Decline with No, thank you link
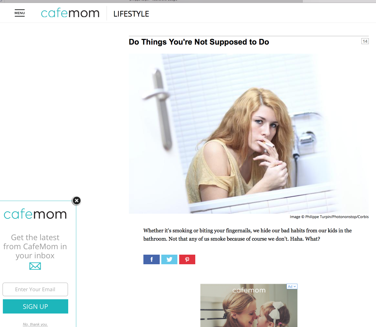Image resolution: width=376 pixels, height=327 pixels. 35,324
